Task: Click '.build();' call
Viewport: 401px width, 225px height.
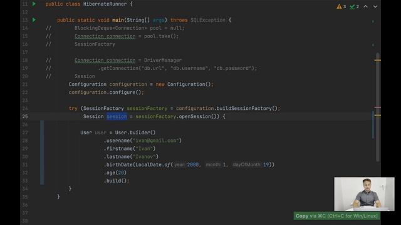Action: pos(117,181)
